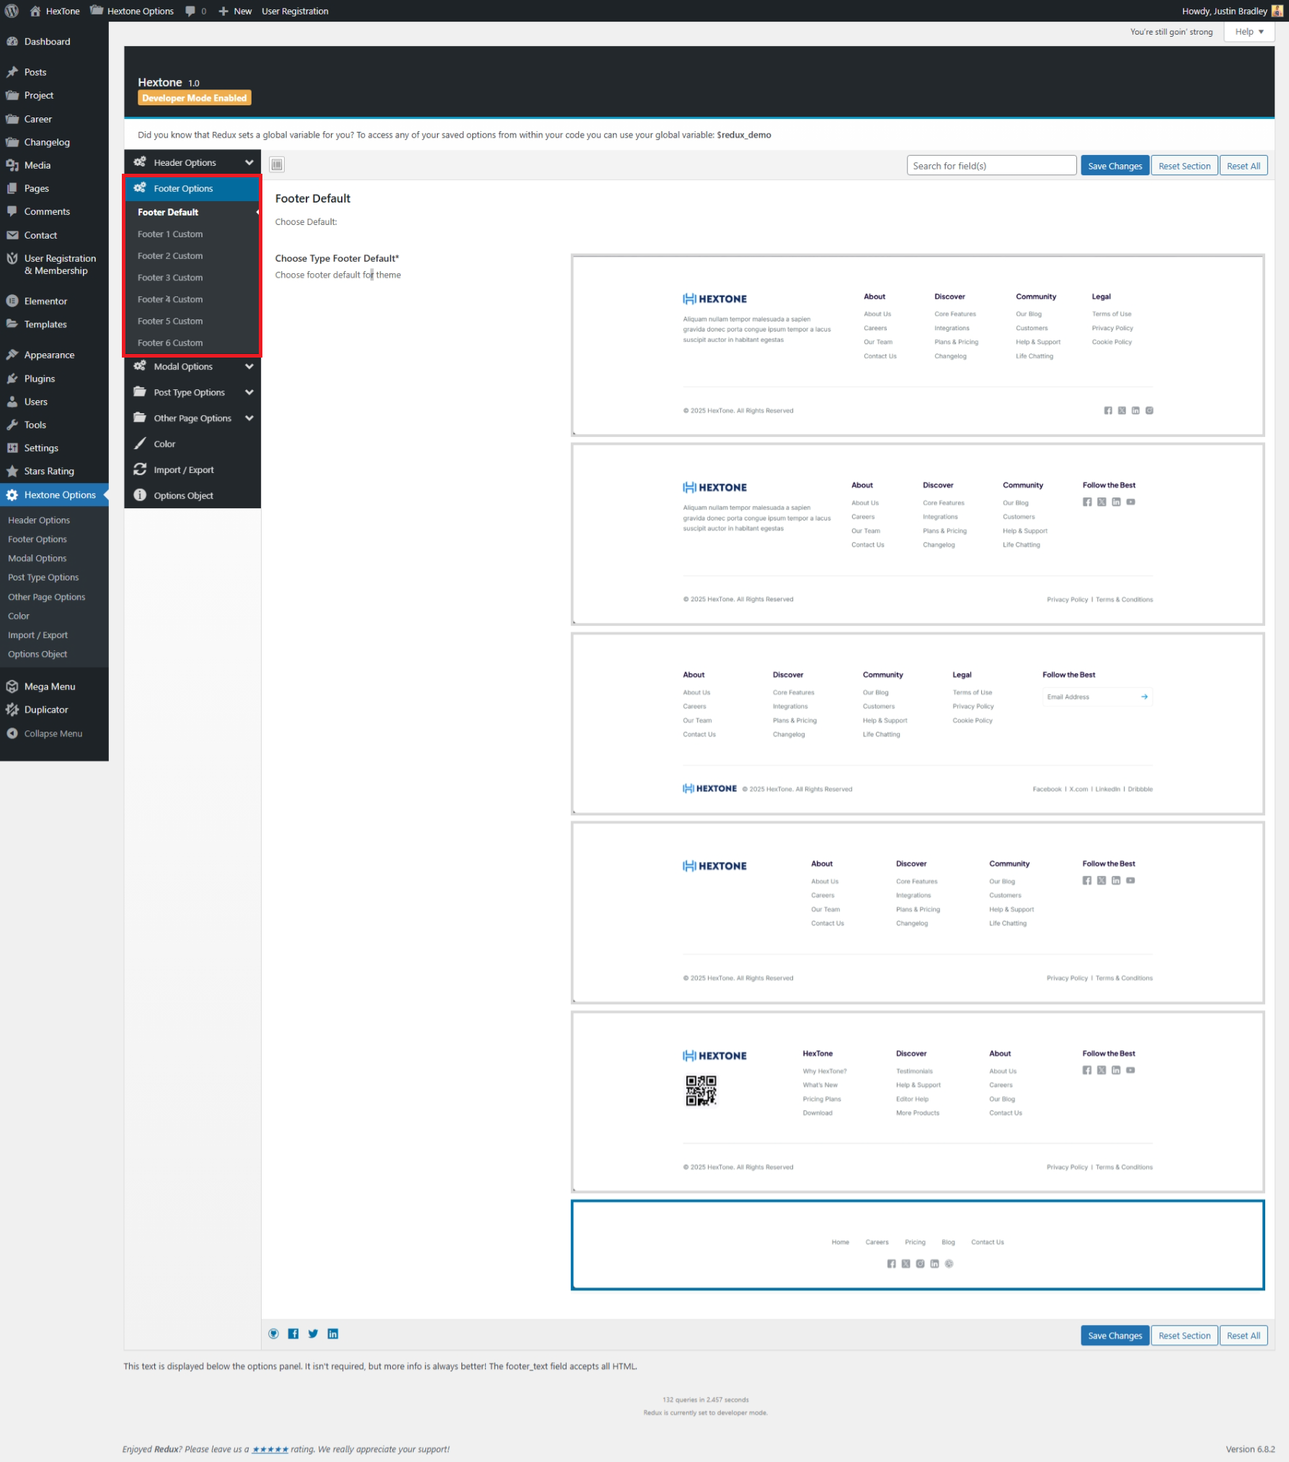
Task: Click the Search for field(s) input
Action: coord(991,166)
